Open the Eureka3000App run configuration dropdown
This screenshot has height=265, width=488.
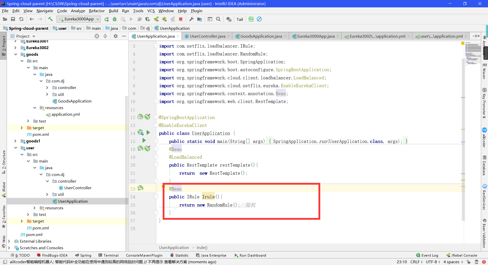[x=79, y=19]
